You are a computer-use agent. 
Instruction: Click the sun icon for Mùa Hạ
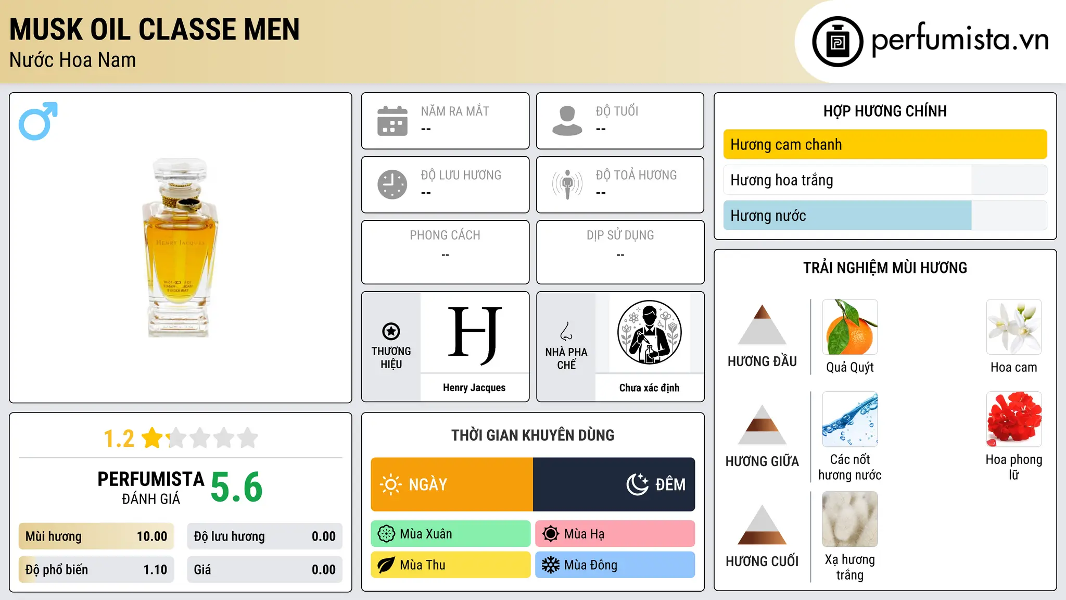pos(551,534)
